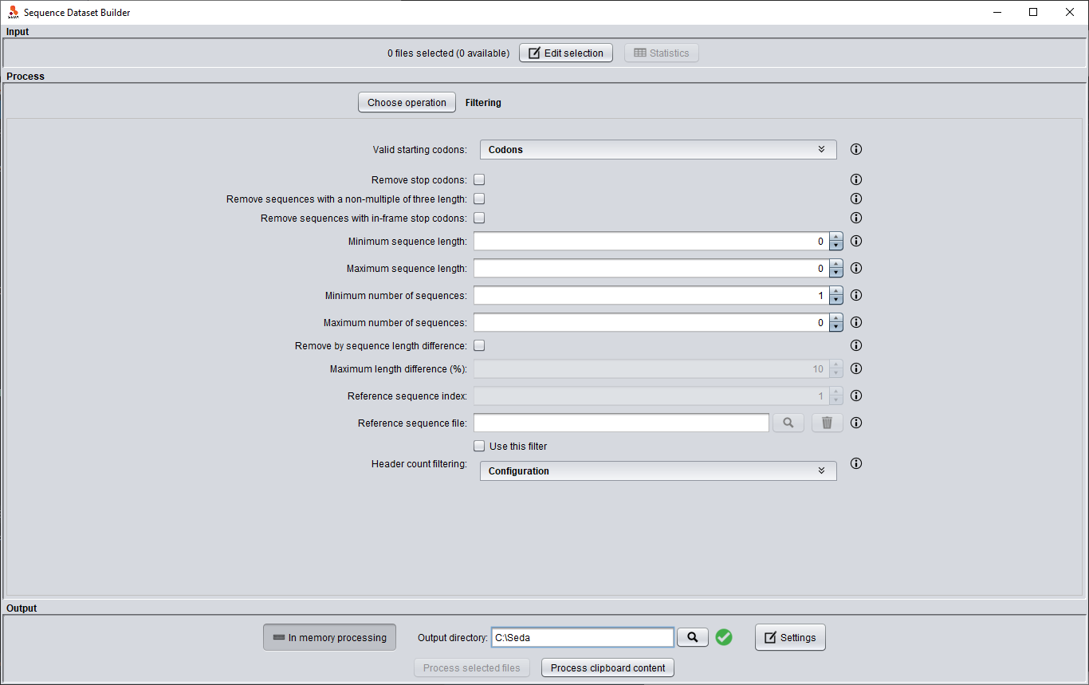Increase Minimum sequence length value
Screen dimensions: 1089x685
pyautogui.click(x=835, y=237)
